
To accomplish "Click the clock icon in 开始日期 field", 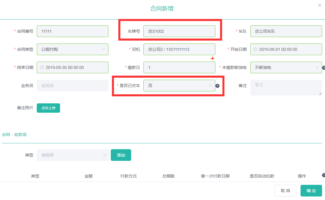I will pyautogui.click(x=255, y=49).
